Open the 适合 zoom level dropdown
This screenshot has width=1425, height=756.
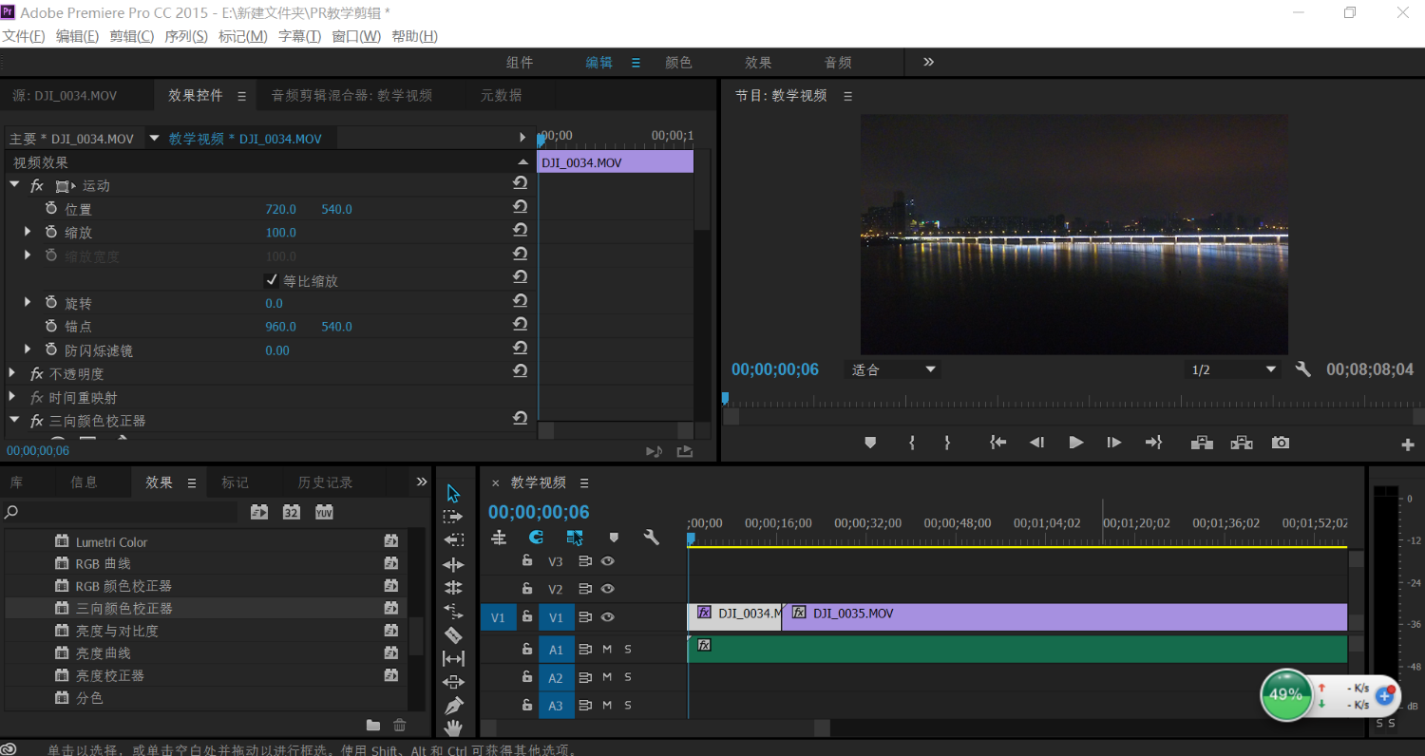pos(892,369)
